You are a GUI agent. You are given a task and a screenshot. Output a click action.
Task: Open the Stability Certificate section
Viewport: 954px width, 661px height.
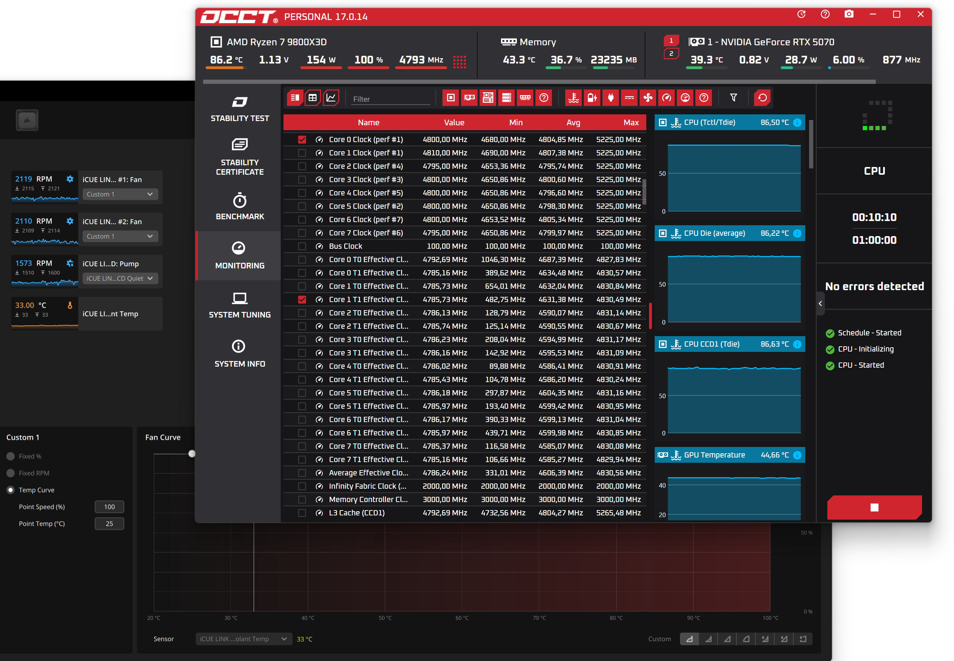point(240,157)
